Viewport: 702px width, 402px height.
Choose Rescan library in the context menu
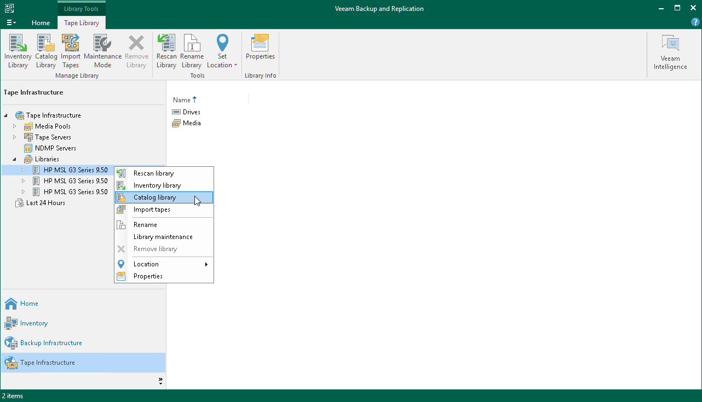[x=164, y=173]
